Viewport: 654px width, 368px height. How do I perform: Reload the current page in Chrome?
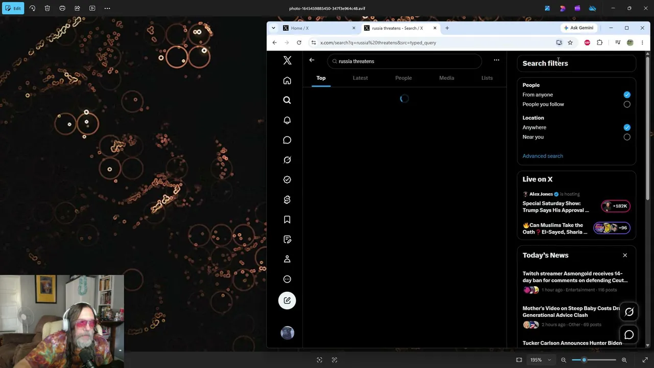[x=299, y=42]
